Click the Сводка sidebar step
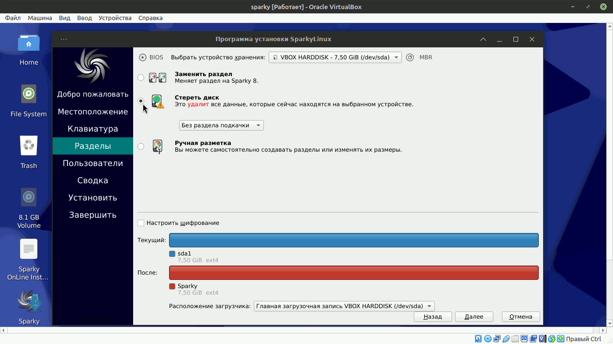The width and height of the screenshot is (613, 344). click(93, 180)
